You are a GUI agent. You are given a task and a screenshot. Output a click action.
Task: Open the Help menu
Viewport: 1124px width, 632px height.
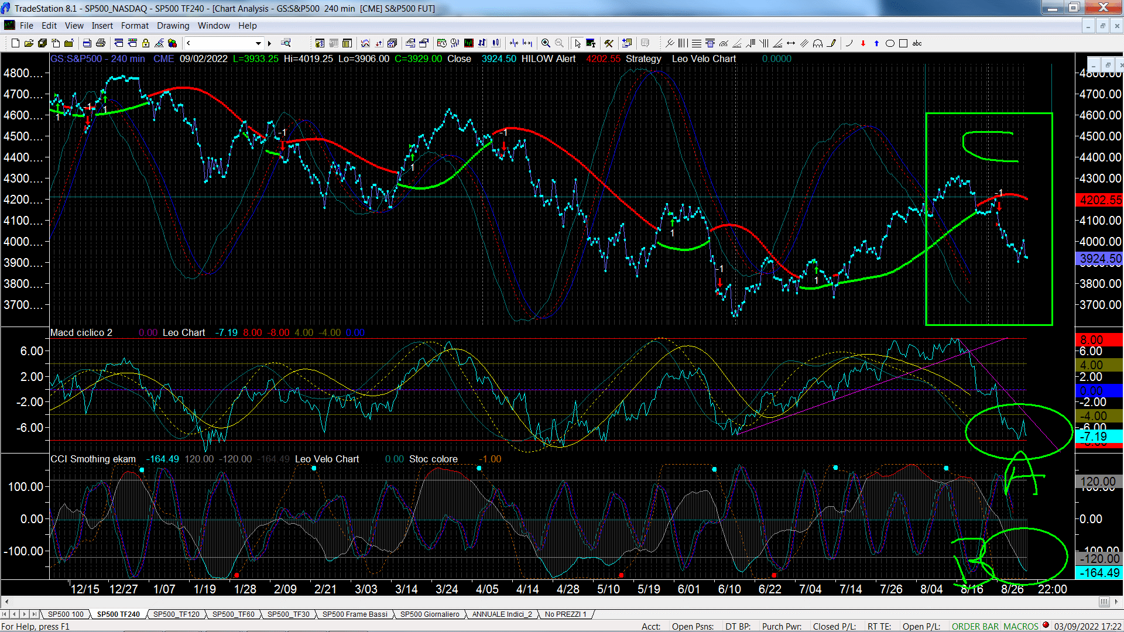tap(247, 26)
